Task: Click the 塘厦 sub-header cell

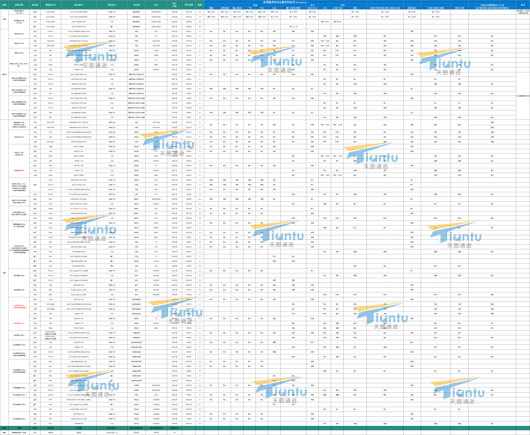Action: point(211,8)
